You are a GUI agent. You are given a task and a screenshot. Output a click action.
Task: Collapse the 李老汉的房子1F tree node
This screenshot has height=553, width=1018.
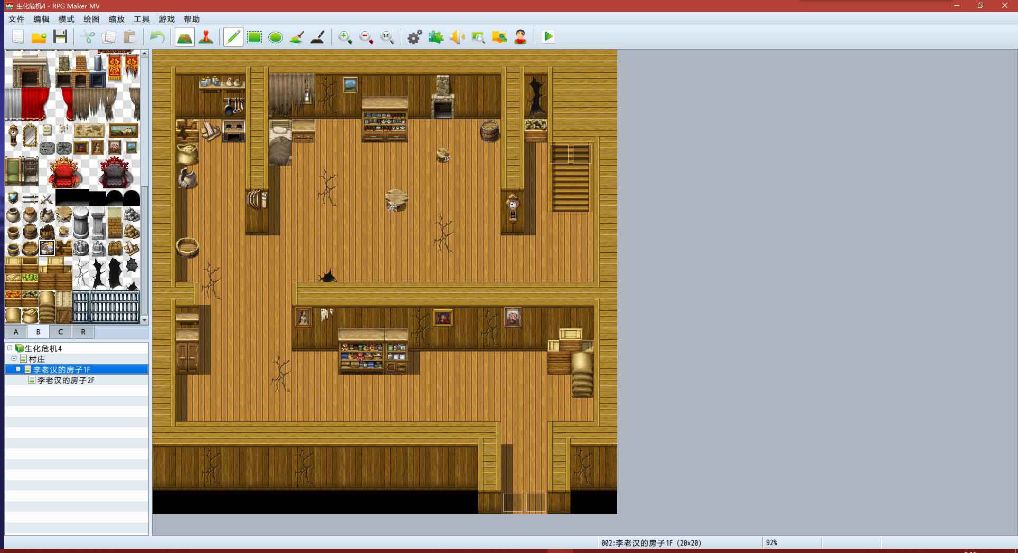click(18, 369)
